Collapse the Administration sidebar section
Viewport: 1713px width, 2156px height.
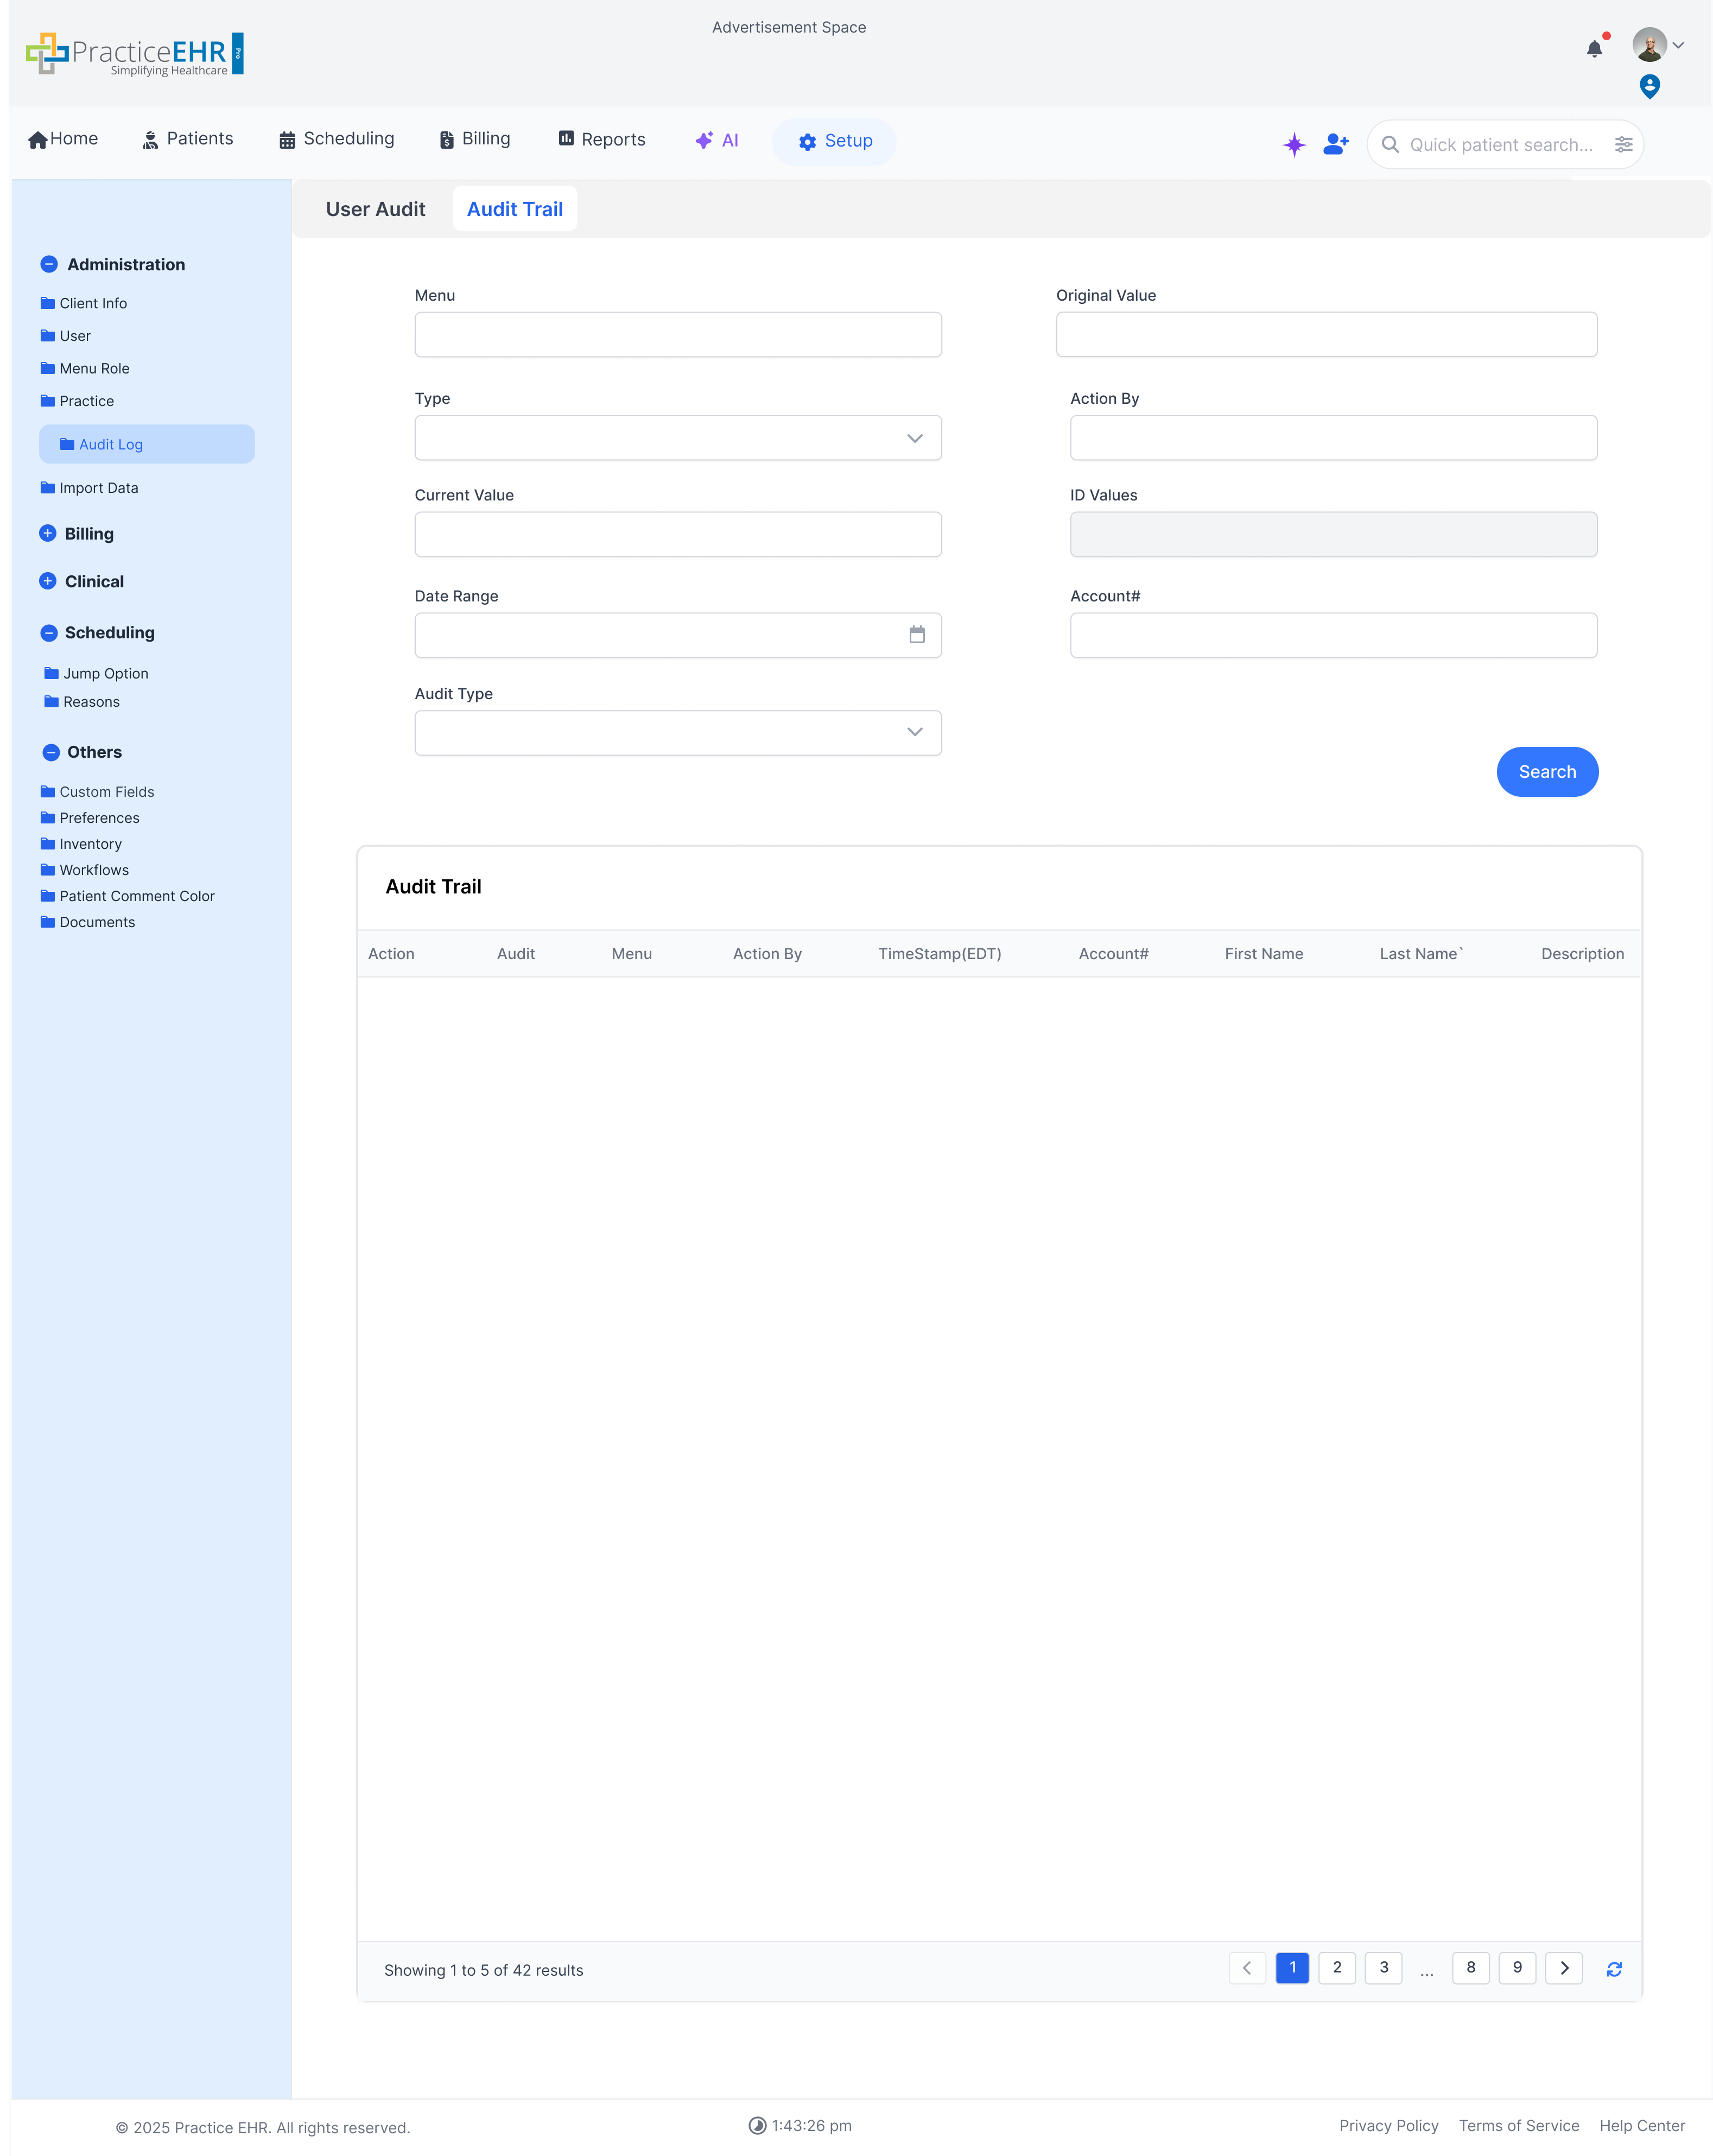pyautogui.click(x=49, y=264)
